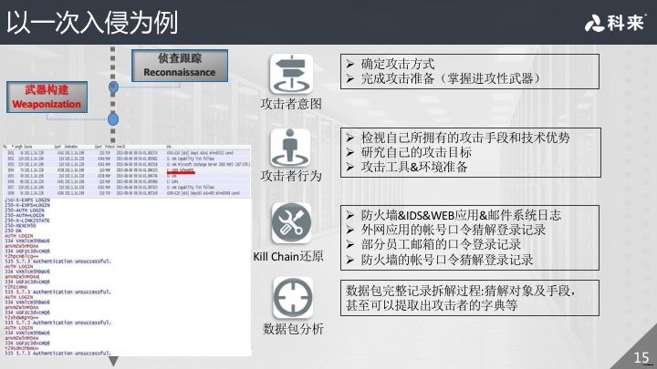The height and width of the screenshot is (369, 657).
Task: Click the bullet 确定攻击方式
Action: click(x=397, y=64)
